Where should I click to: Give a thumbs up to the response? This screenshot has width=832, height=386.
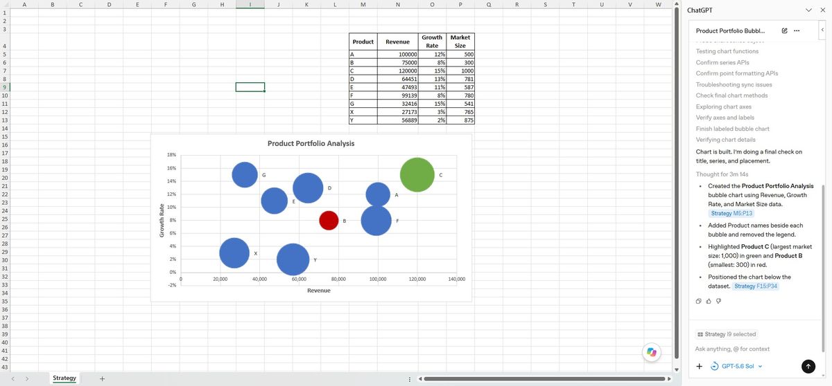pyautogui.click(x=709, y=301)
